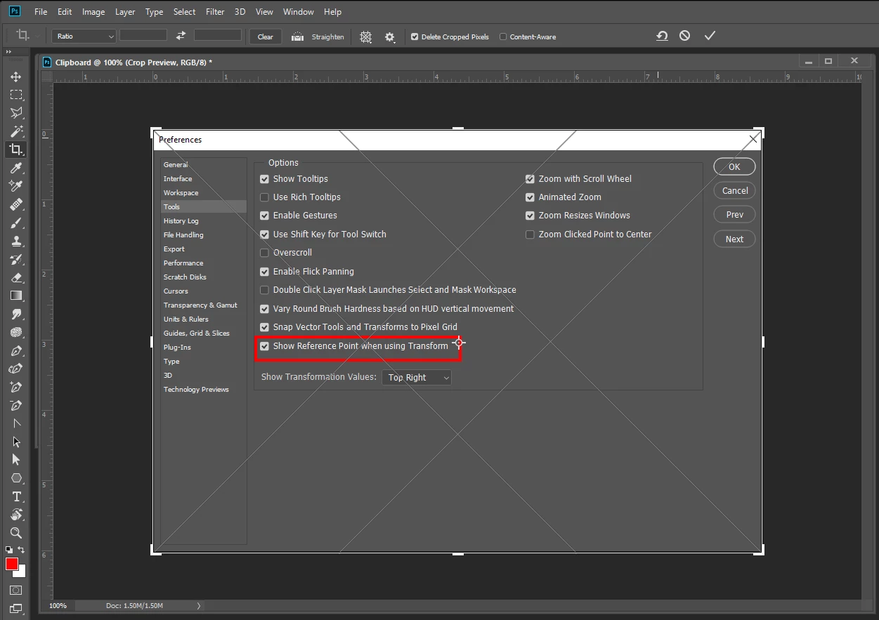Select the History Brush tool
The image size is (879, 620).
(15, 259)
